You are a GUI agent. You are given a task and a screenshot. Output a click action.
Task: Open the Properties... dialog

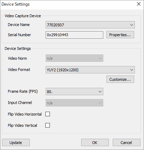click(x=120, y=35)
